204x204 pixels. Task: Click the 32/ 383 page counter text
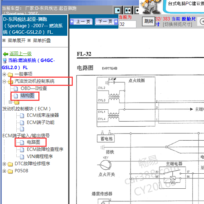click(x=163, y=19)
